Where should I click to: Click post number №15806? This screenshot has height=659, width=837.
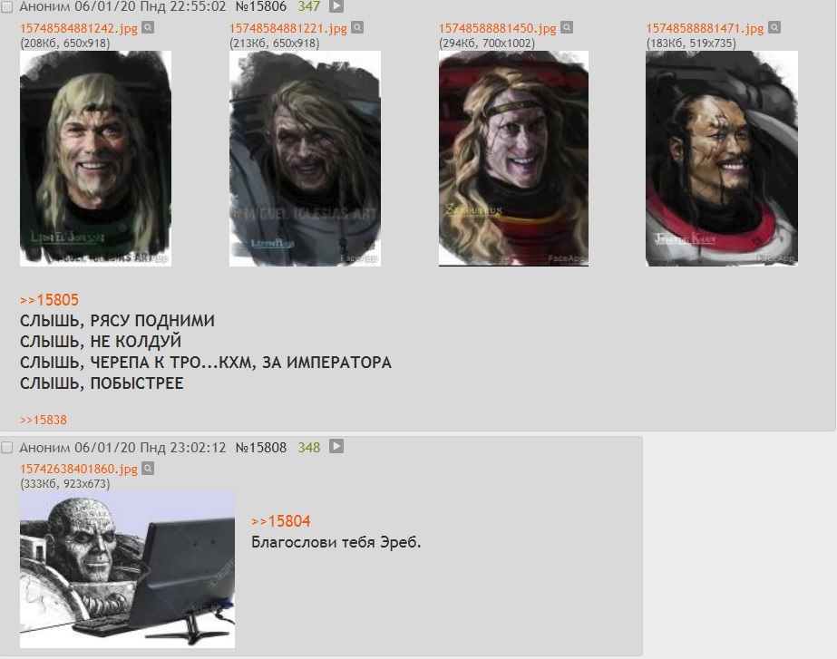[261, 6]
